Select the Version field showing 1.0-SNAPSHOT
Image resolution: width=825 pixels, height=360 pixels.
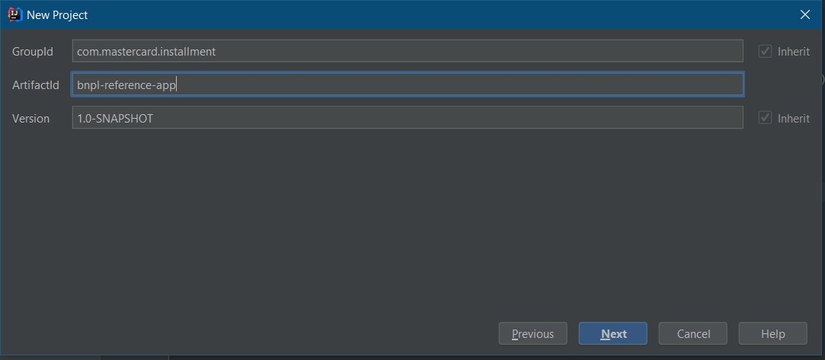click(407, 118)
